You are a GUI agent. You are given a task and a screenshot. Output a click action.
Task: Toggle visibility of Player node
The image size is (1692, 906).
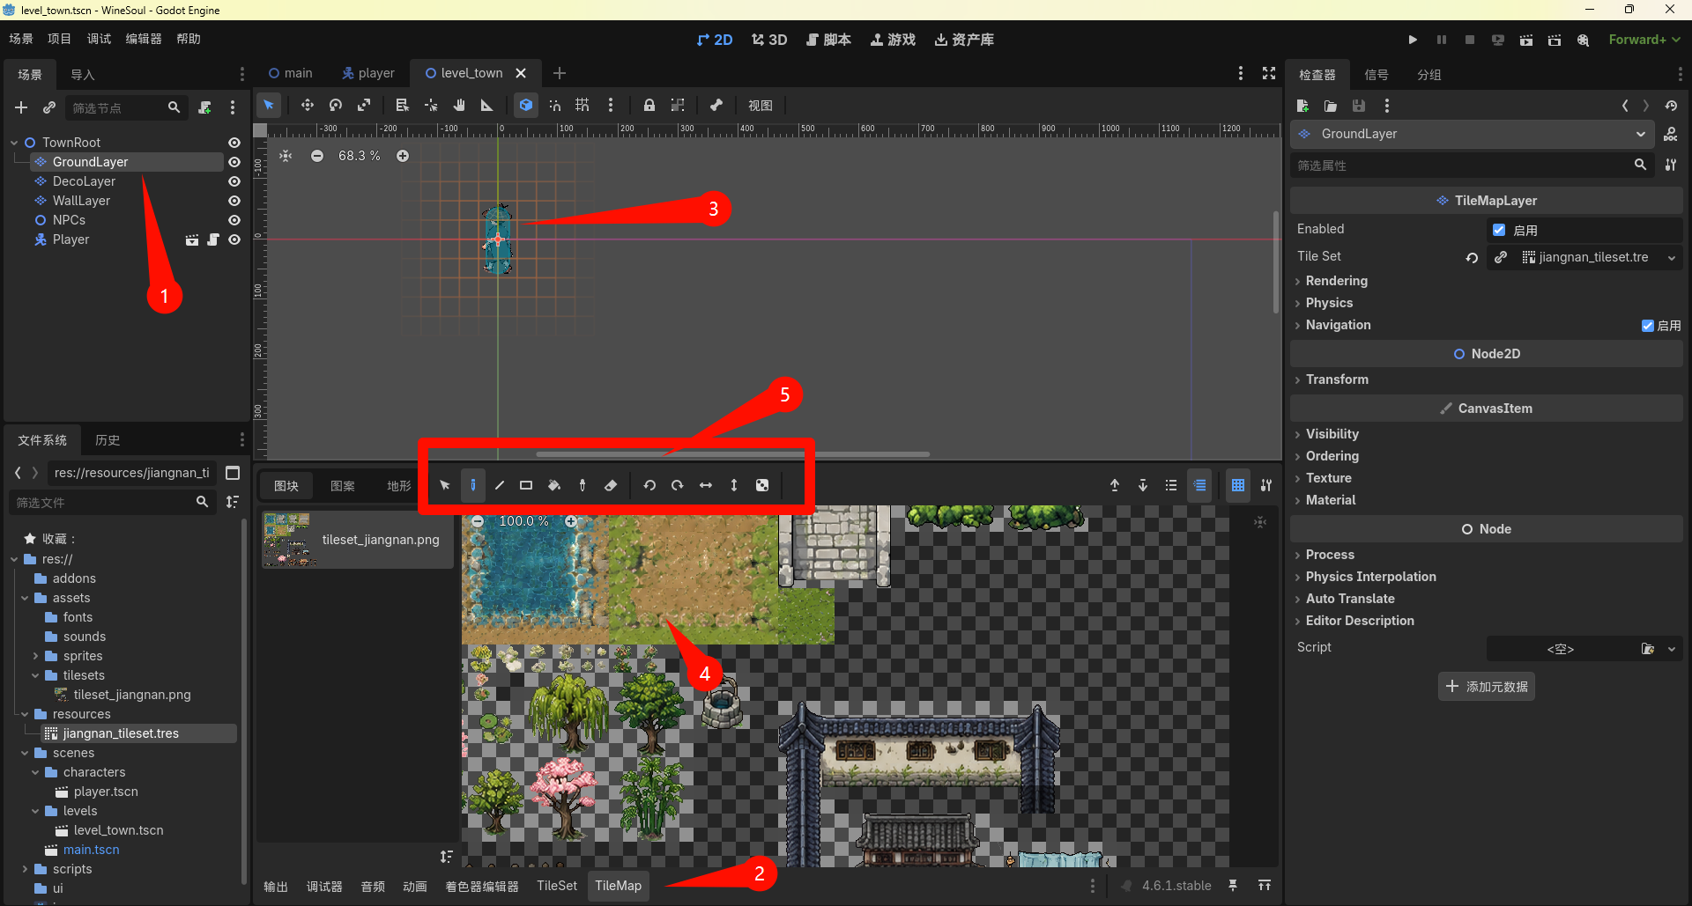click(234, 239)
